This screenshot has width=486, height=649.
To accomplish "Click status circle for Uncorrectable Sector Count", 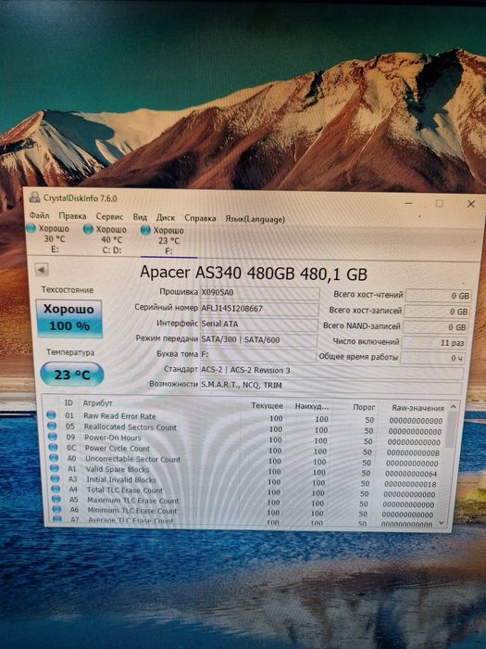I will 54,458.
